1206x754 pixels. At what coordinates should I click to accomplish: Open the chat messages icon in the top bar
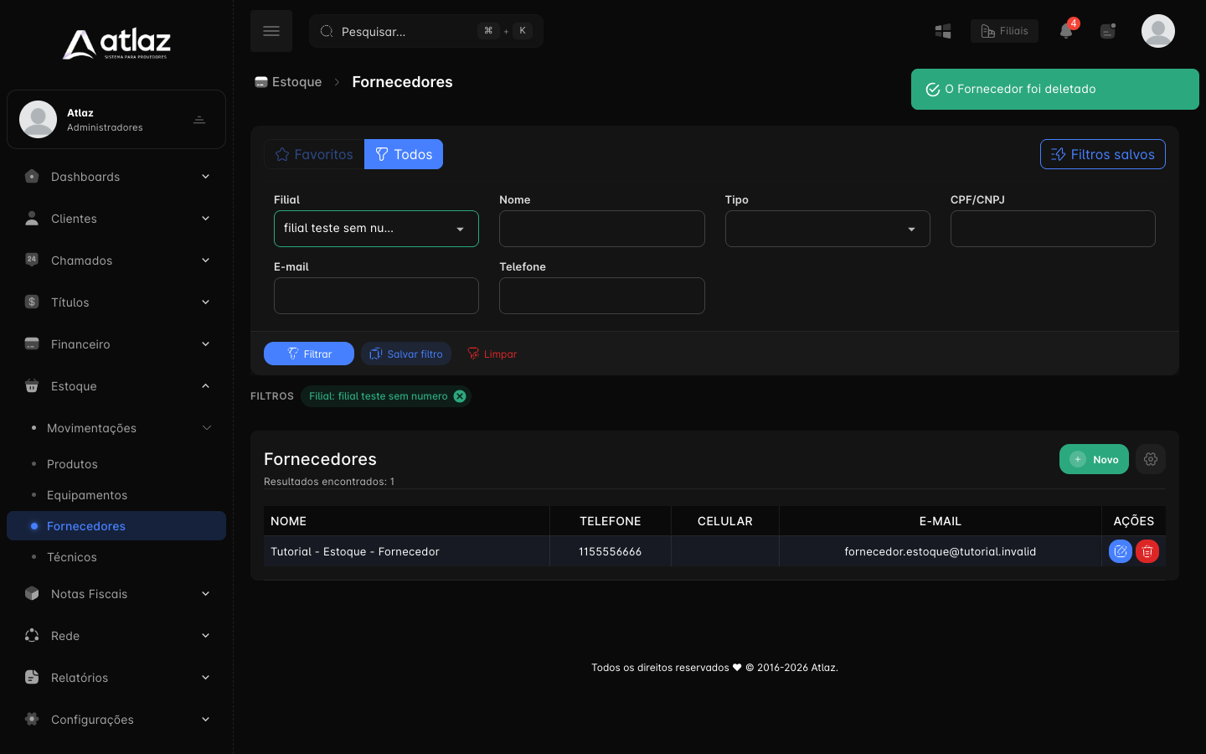(1108, 31)
